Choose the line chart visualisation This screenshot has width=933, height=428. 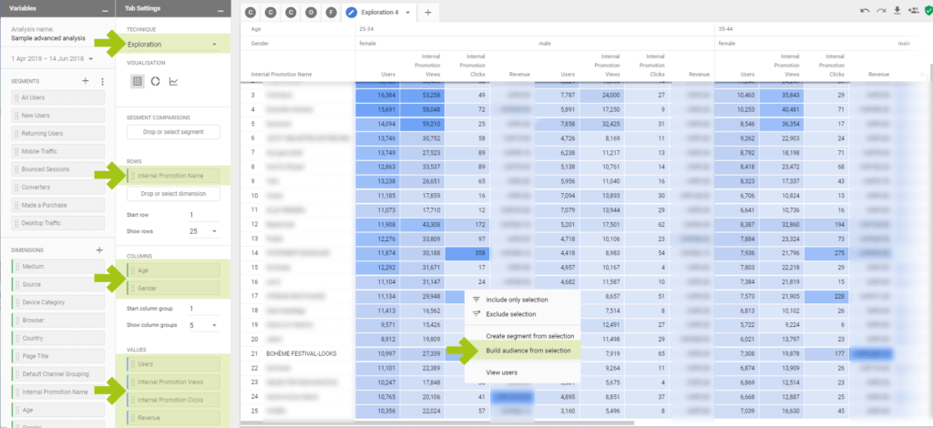tap(174, 81)
